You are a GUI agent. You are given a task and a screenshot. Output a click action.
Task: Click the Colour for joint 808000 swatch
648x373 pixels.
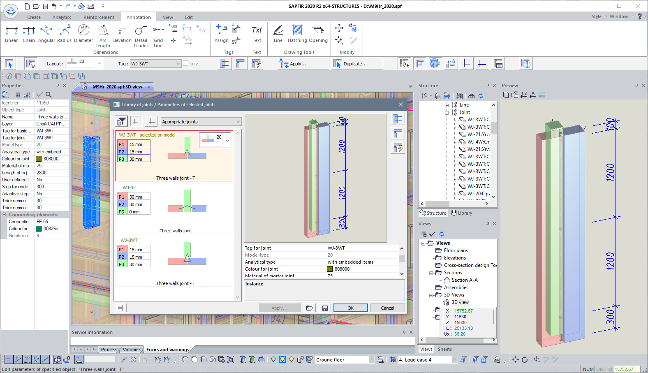330,269
